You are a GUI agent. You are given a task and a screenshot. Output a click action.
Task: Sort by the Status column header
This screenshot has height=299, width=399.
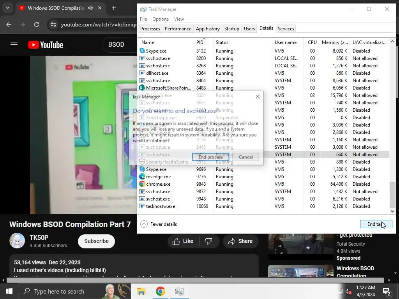pos(242,42)
